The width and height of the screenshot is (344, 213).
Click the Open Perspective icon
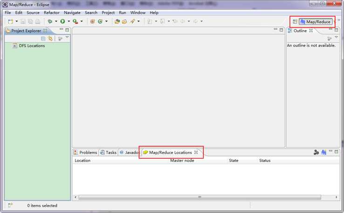[x=295, y=22]
